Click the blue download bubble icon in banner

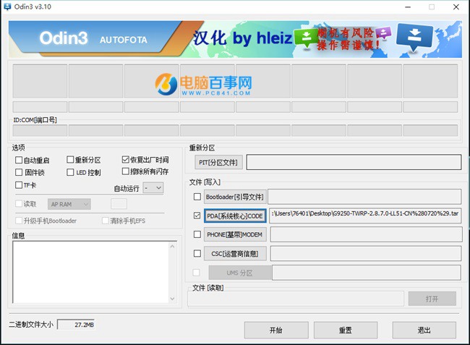tap(415, 37)
